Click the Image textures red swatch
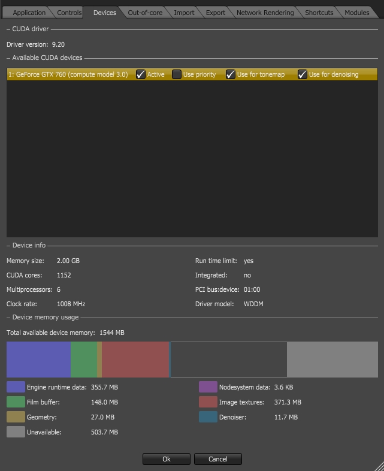 208,402
